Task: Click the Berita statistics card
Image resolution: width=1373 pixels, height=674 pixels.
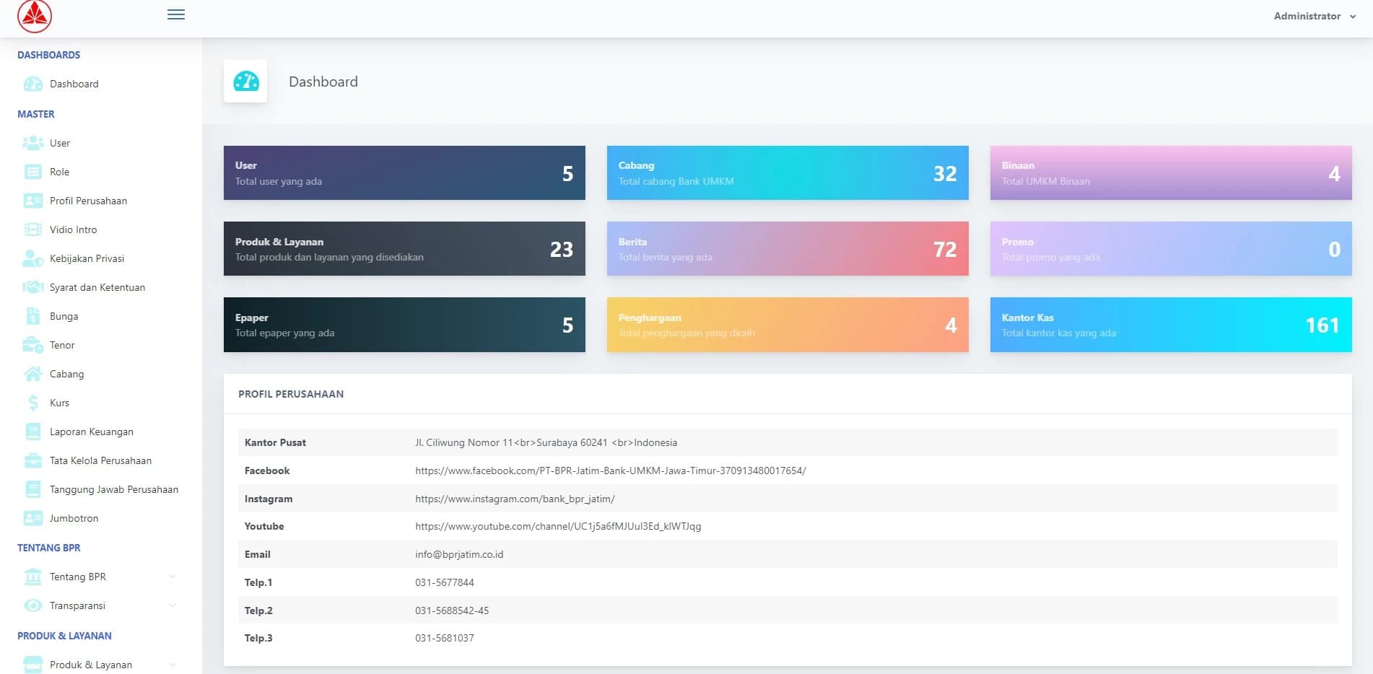Action: pos(788,248)
